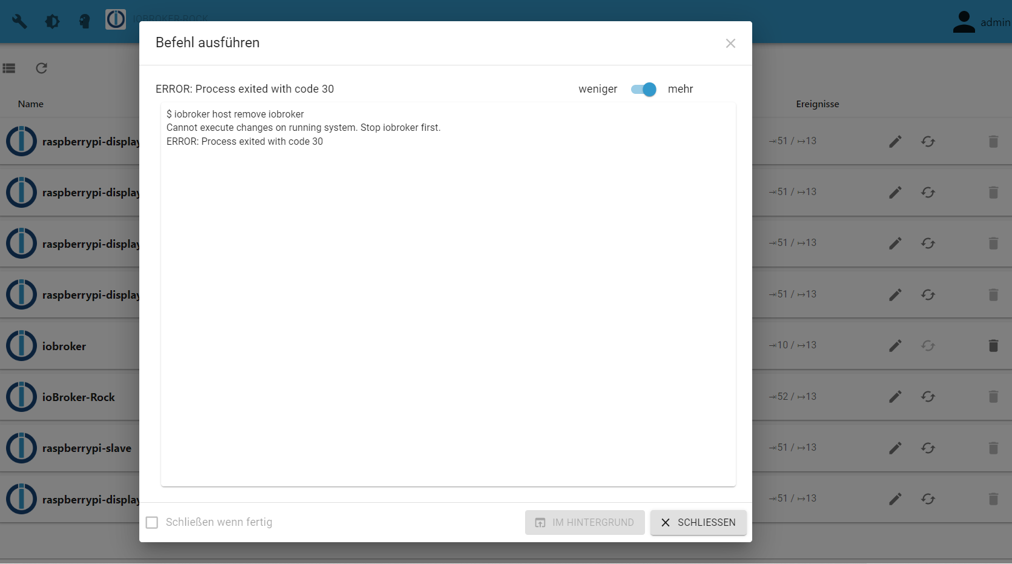Reload the hosts list with the refresh icon
Viewport: 1012px width, 564px height.
[x=41, y=68]
